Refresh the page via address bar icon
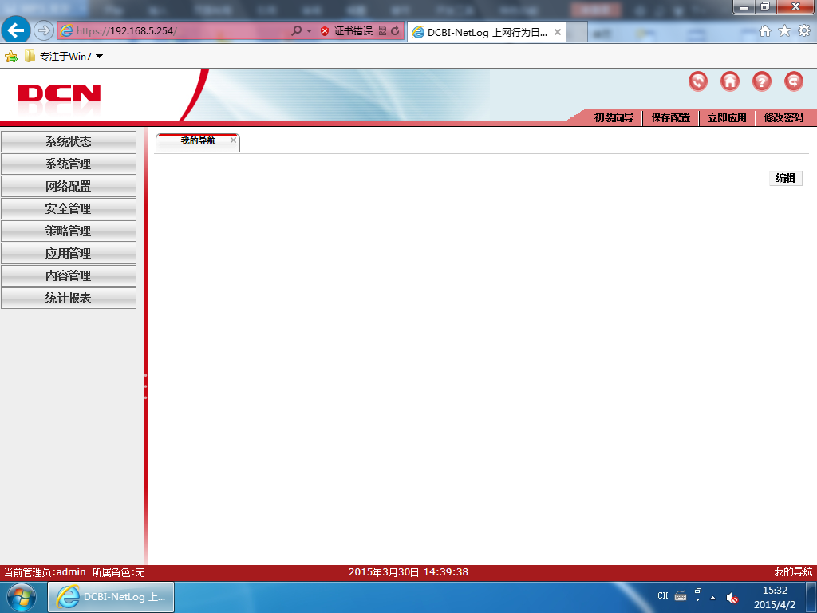Image resolution: width=817 pixels, height=613 pixels. (x=395, y=31)
